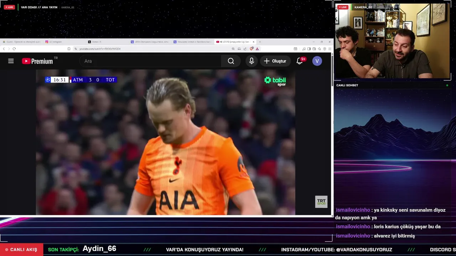
Task: Switch to UEFA Champions League table tab
Action: pyautogui.click(x=150, y=42)
